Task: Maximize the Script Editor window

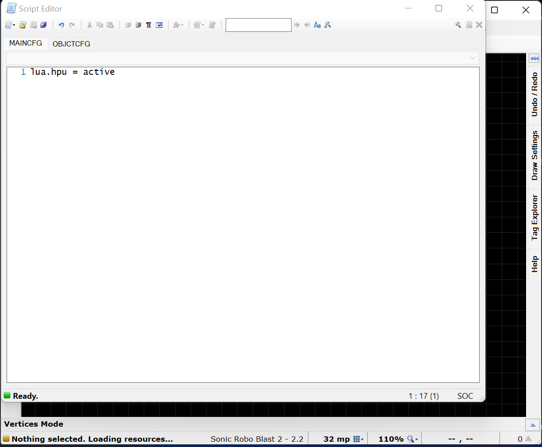Action: pyautogui.click(x=438, y=8)
